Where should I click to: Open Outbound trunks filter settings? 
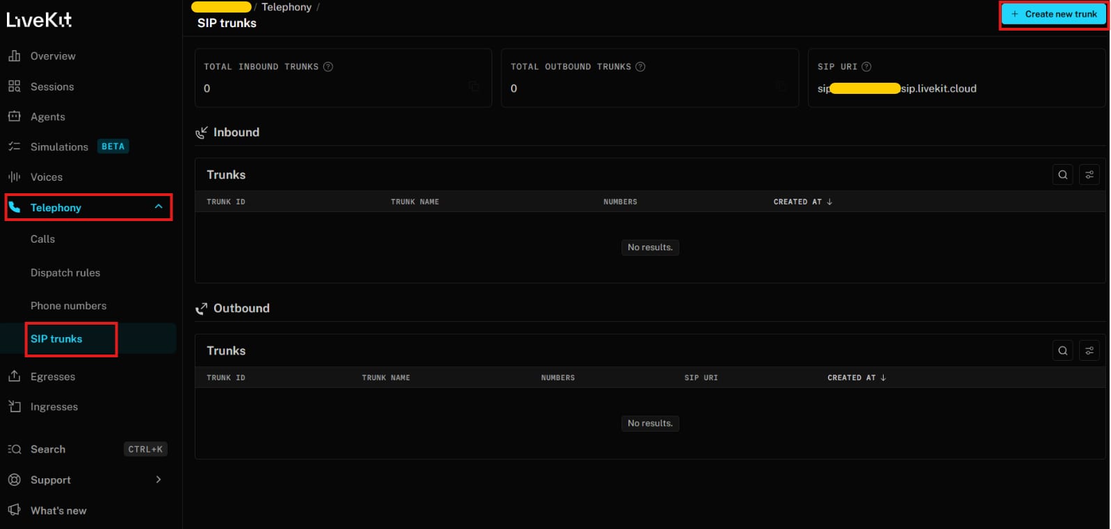pyautogui.click(x=1089, y=350)
